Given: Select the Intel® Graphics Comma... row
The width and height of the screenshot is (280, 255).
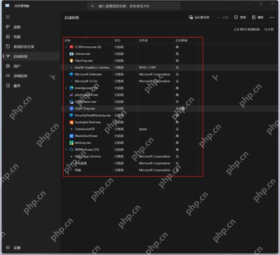Looking at the screenshot, I should pyautogui.click(x=169, y=68).
